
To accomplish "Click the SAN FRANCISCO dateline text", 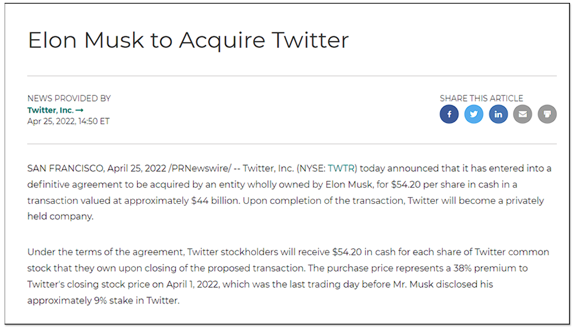I will coord(66,168).
